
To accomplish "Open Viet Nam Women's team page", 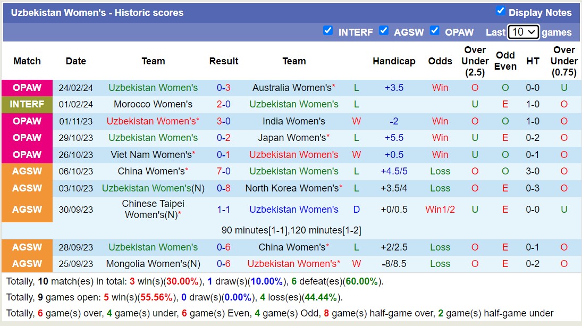I will pos(151,155).
